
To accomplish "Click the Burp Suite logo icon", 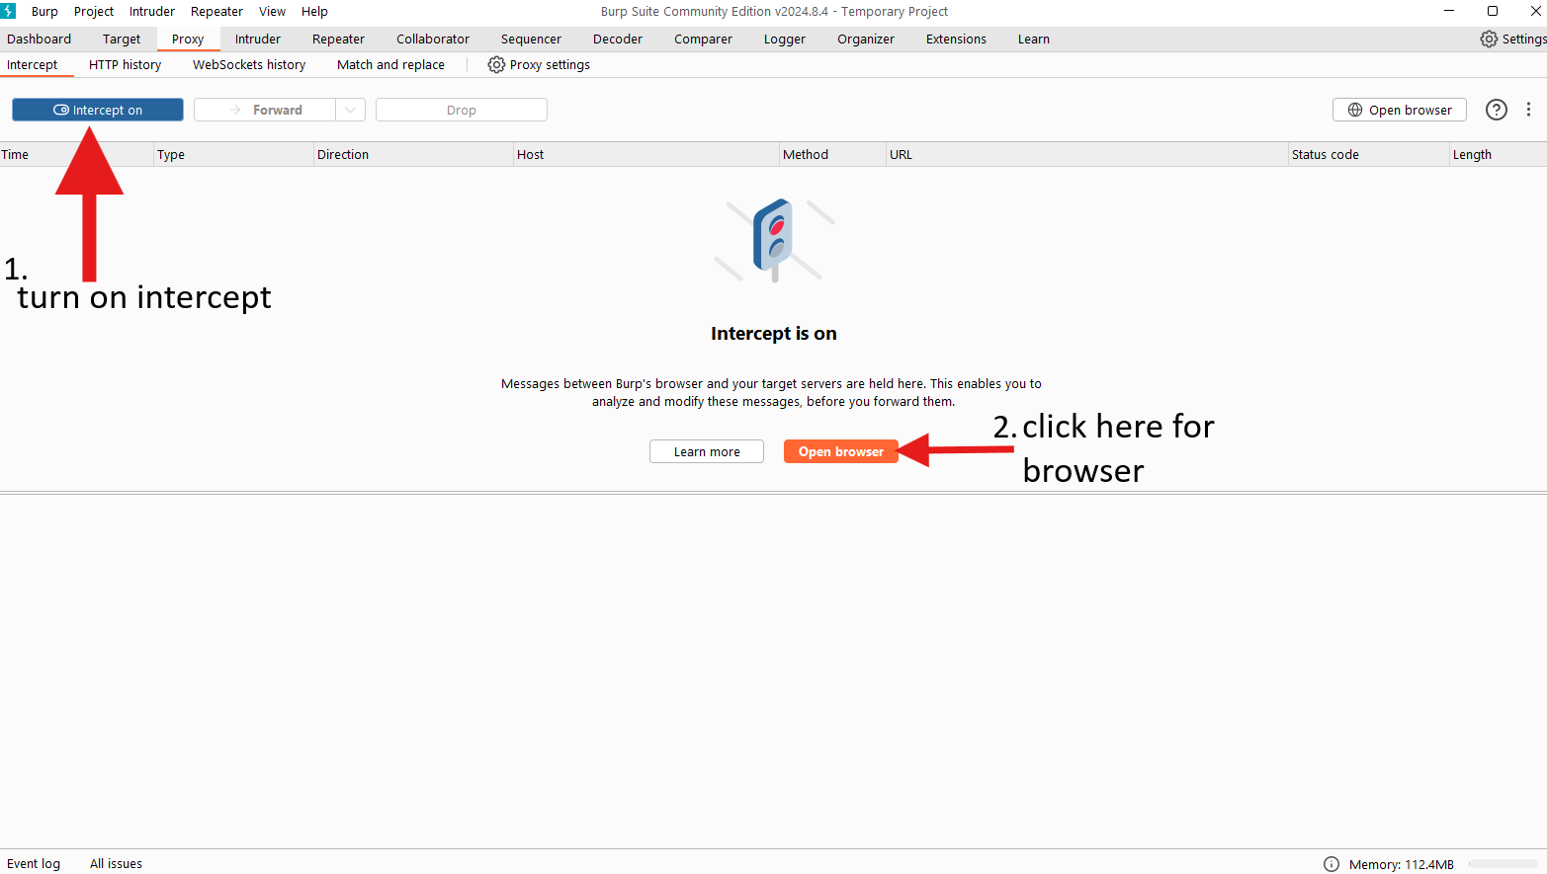I will pyautogui.click(x=9, y=11).
